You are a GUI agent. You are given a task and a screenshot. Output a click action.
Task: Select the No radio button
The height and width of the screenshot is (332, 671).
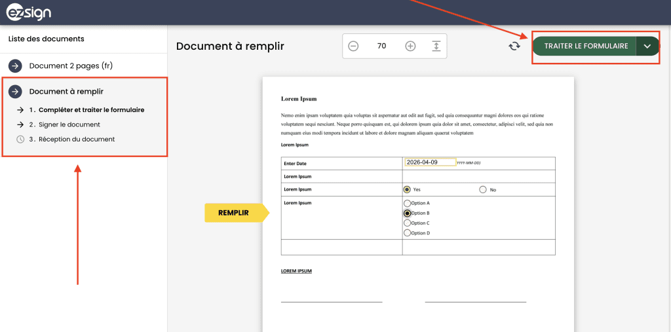pos(483,189)
